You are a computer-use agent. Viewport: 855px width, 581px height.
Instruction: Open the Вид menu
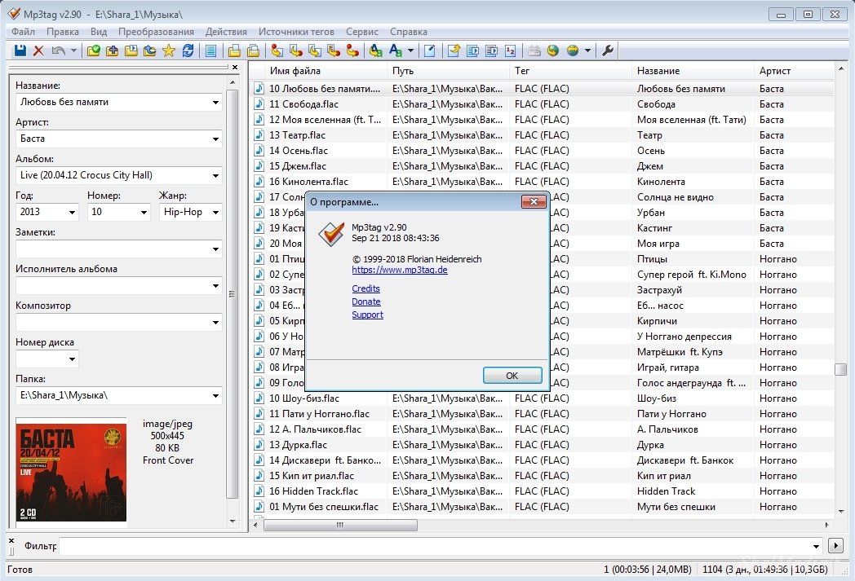[x=99, y=32]
